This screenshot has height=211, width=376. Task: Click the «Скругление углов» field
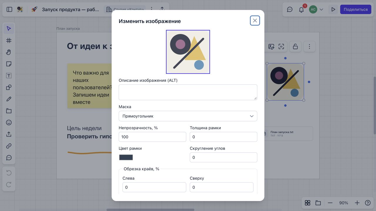(224, 157)
